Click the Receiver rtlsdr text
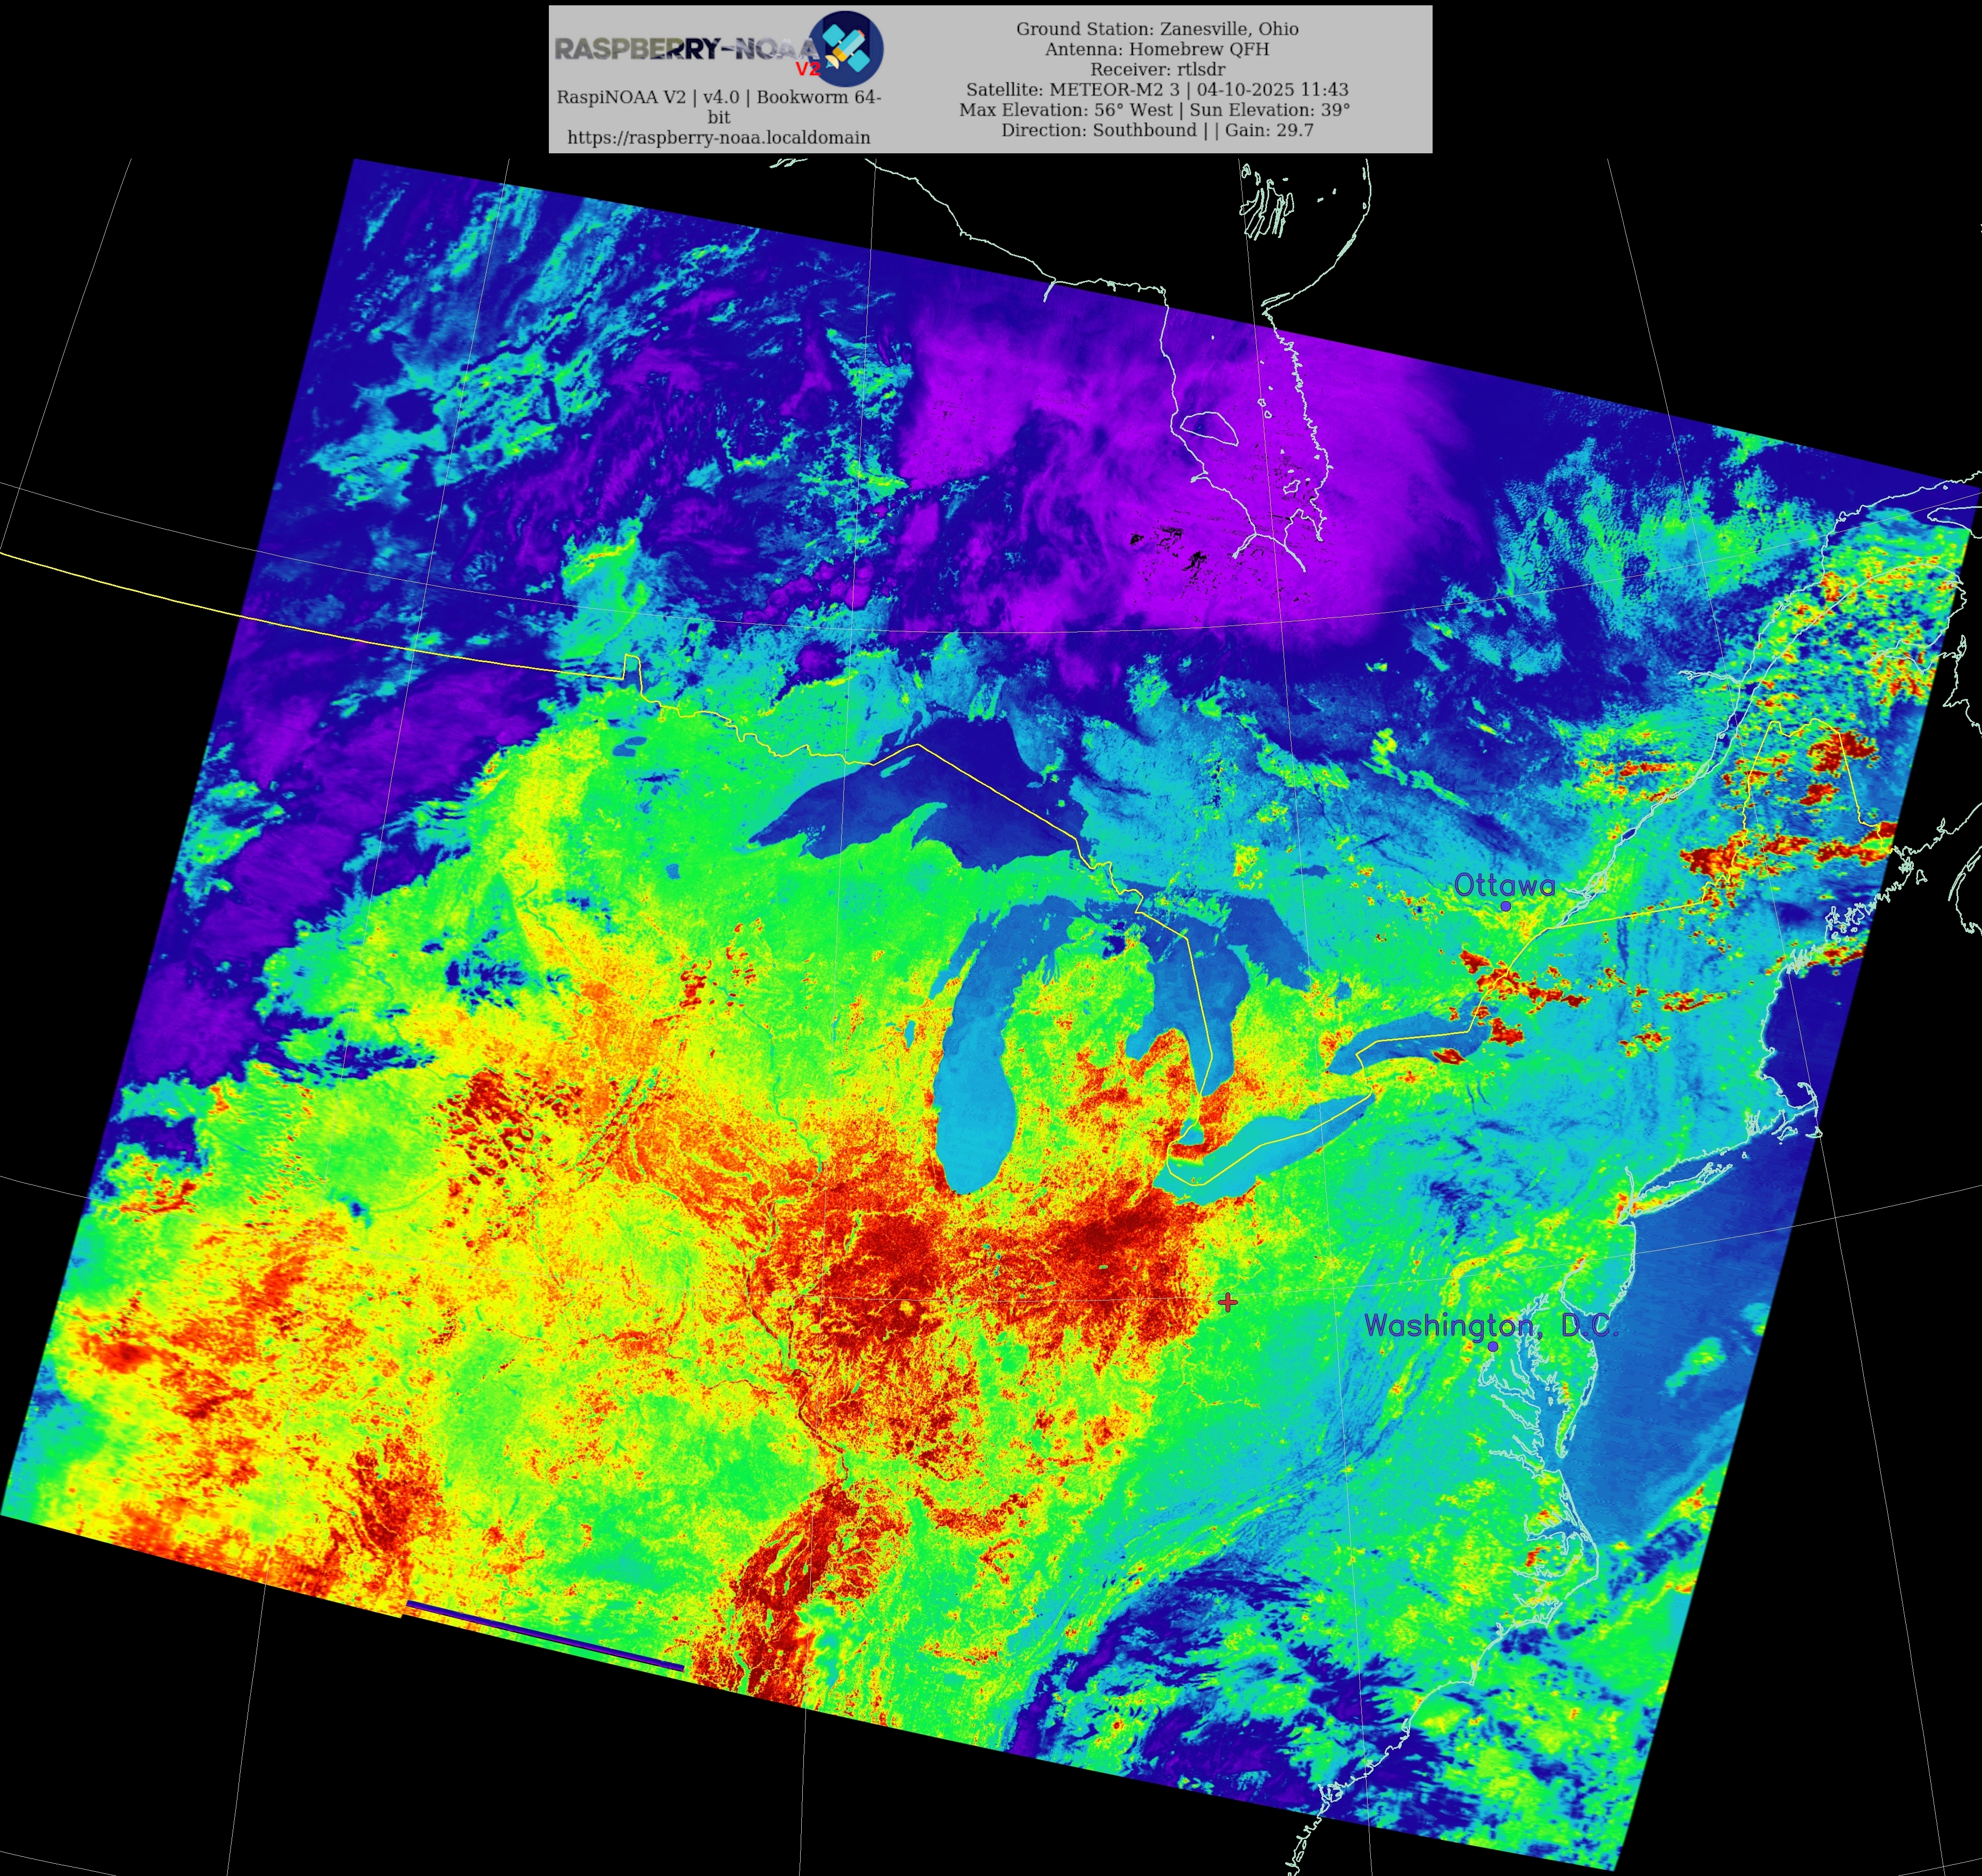The image size is (1982, 1876). (1157, 69)
